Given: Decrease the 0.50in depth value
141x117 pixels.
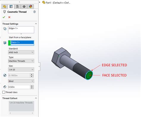Looking at the screenshot, I should [x=32, y=88].
